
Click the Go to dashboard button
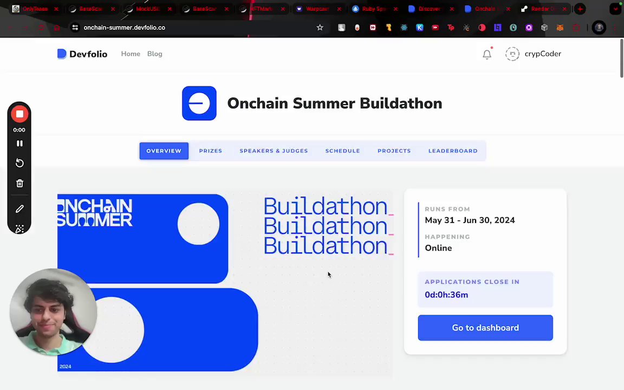[x=485, y=328]
